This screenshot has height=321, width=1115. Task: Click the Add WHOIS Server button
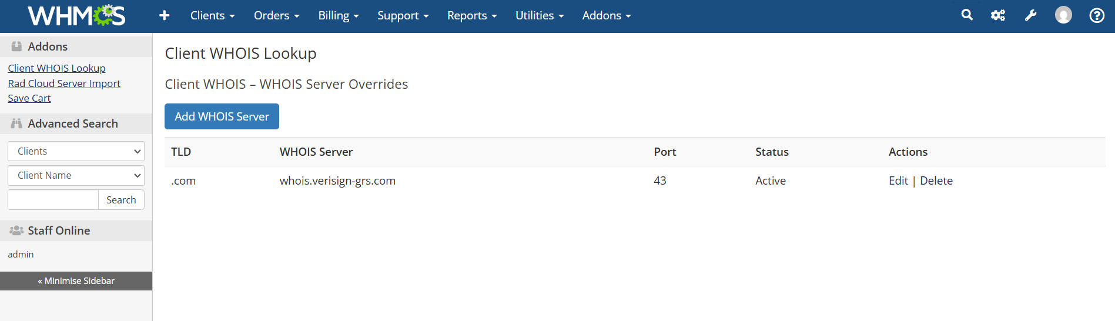tap(222, 116)
